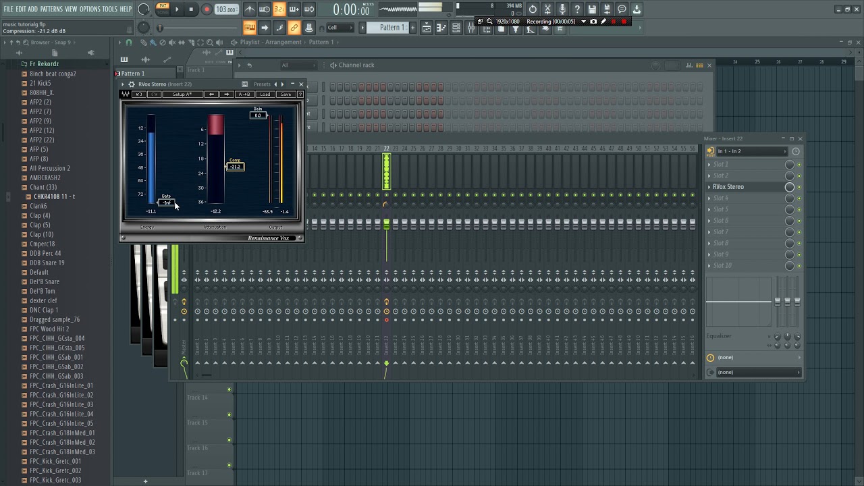Open the PATTERNS menu

[x=51, y=9]
